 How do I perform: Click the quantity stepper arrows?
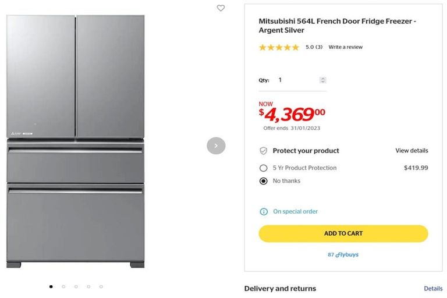[x=323, y=80]
